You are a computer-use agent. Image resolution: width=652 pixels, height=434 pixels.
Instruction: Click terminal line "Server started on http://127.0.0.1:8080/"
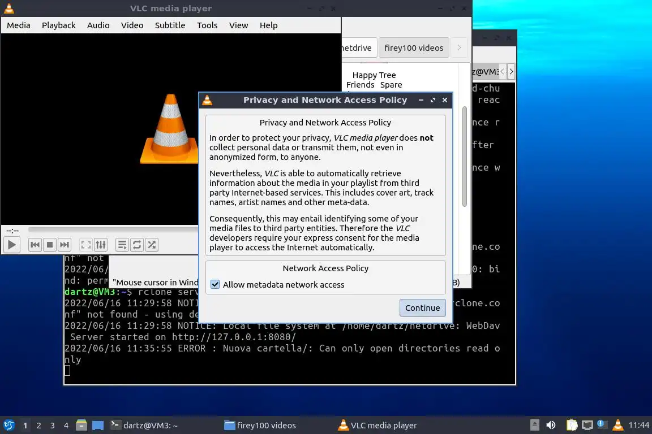point(183,337)
